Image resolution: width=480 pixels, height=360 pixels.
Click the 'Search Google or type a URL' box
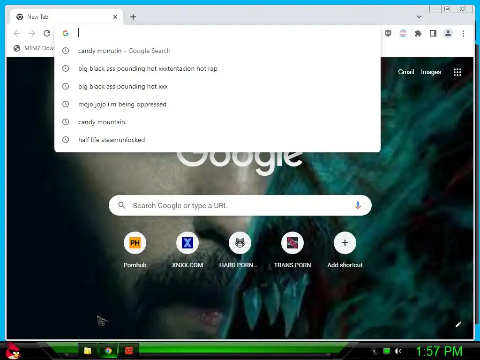pyautogui.click(x=240, y=205)
